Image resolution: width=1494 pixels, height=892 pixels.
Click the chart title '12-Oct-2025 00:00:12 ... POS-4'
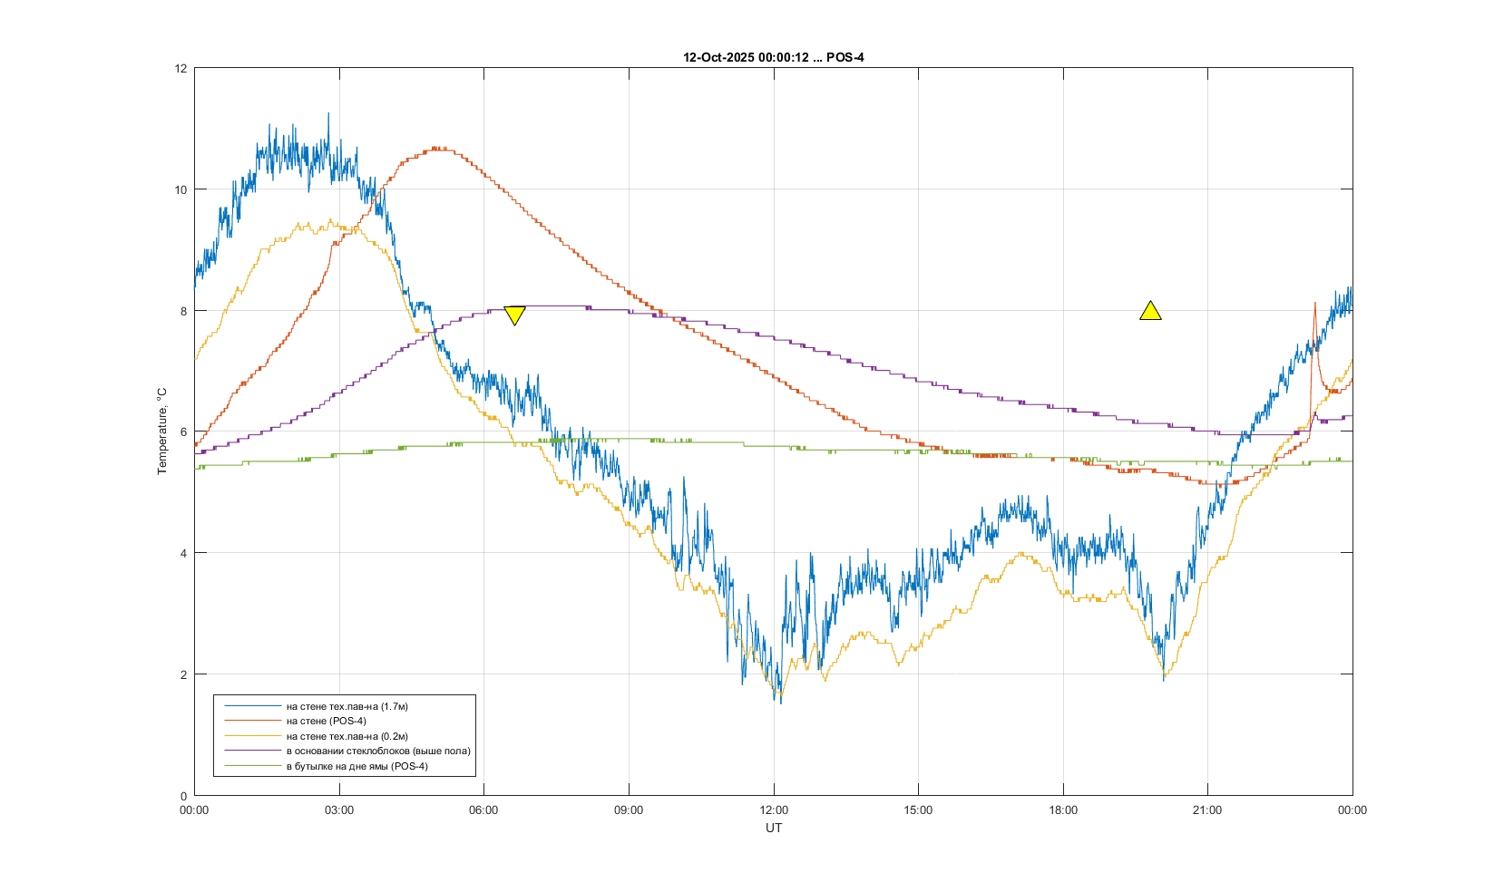[773, 57]
